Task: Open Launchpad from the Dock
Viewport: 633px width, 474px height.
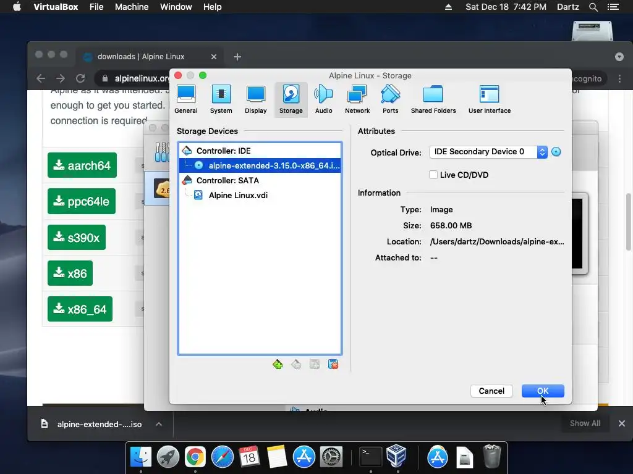Action: [168, 457]
